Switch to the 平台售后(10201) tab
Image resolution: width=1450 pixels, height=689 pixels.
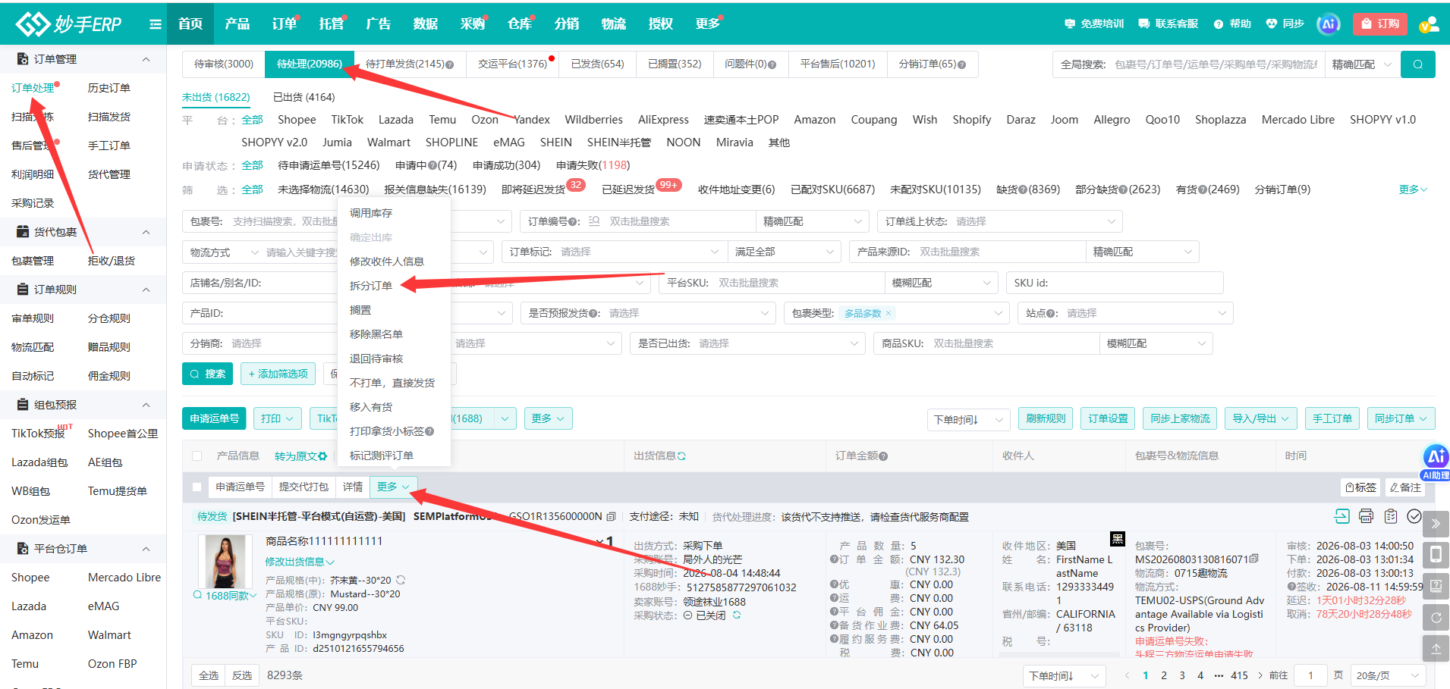[838, 64]
